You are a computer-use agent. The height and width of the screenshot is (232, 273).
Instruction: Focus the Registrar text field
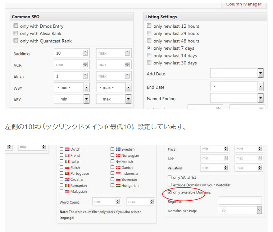tap(240, 201)
